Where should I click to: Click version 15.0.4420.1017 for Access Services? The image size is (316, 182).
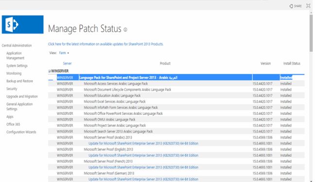263,84
